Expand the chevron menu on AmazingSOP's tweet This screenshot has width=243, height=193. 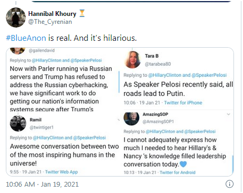228,115
